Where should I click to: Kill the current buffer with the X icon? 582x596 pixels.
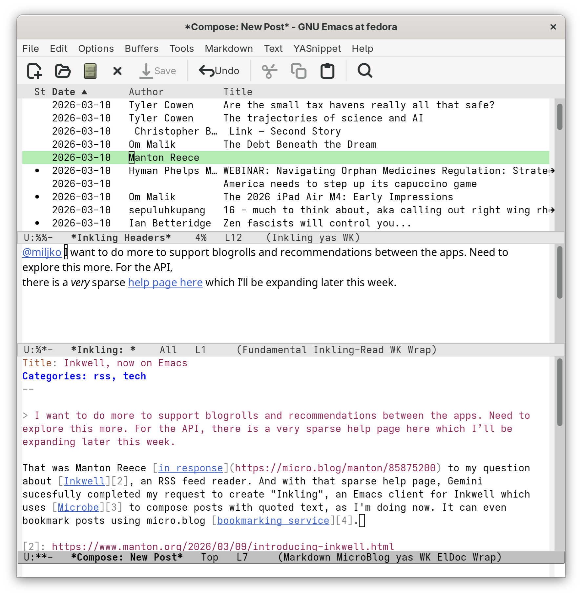pyautogui.click(x=117, y=71)
